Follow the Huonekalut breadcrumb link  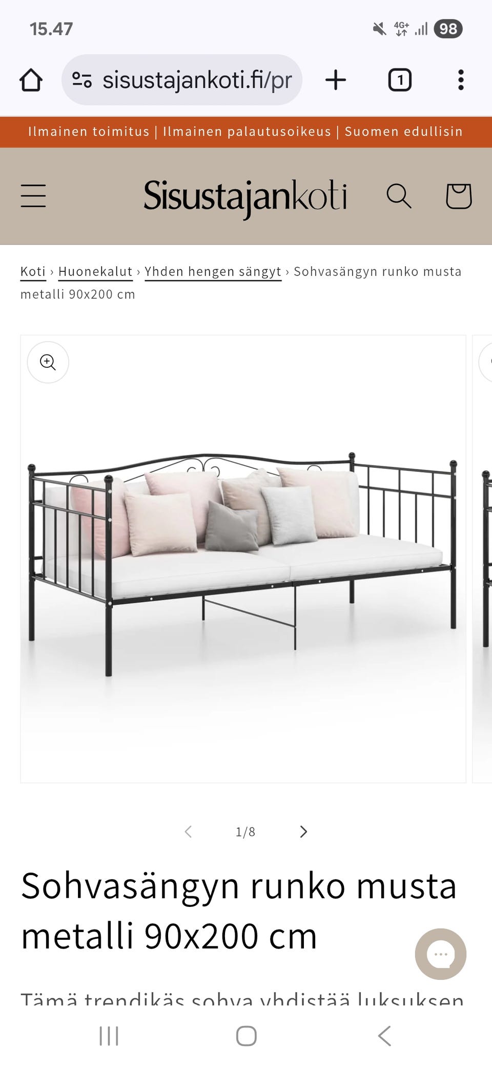pyautogui.click(x=95, y=271)
